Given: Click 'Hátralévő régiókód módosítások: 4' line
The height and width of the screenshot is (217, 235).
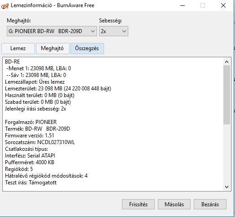Looking at the screenshot, I should (46, 176).
